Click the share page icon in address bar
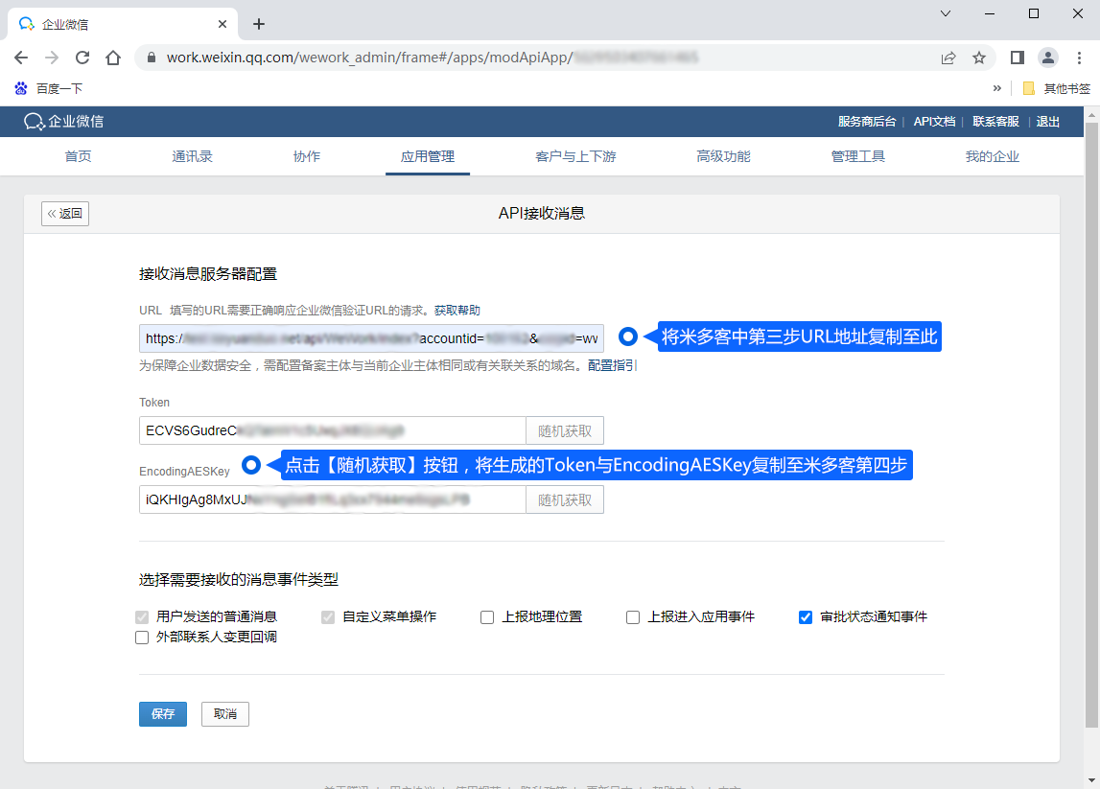 (948, 58)
